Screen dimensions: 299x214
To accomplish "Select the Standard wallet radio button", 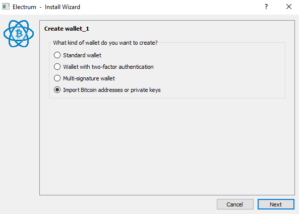I will click(x=57, y=55).
